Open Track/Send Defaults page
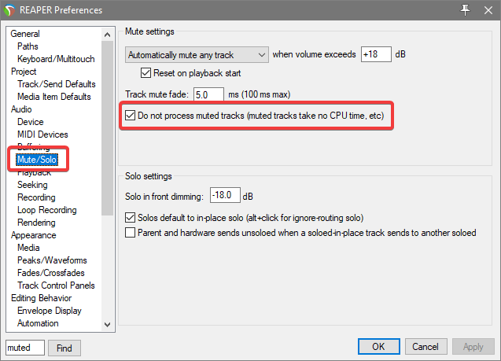 point(57,84)
